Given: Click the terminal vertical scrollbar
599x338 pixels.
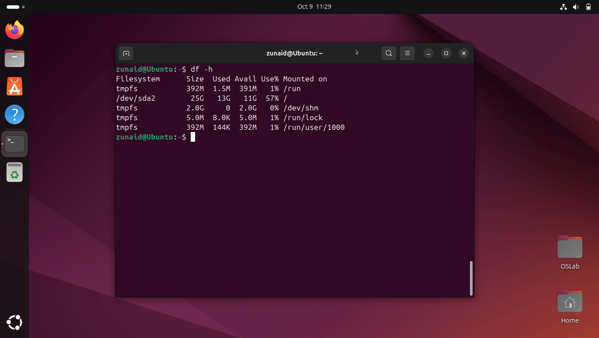Looking at the screenshot, I should click(471, 278).
